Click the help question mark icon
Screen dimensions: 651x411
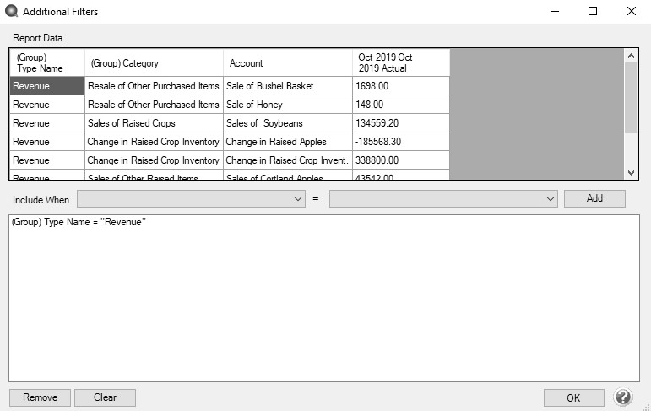[x=623, y=397]
